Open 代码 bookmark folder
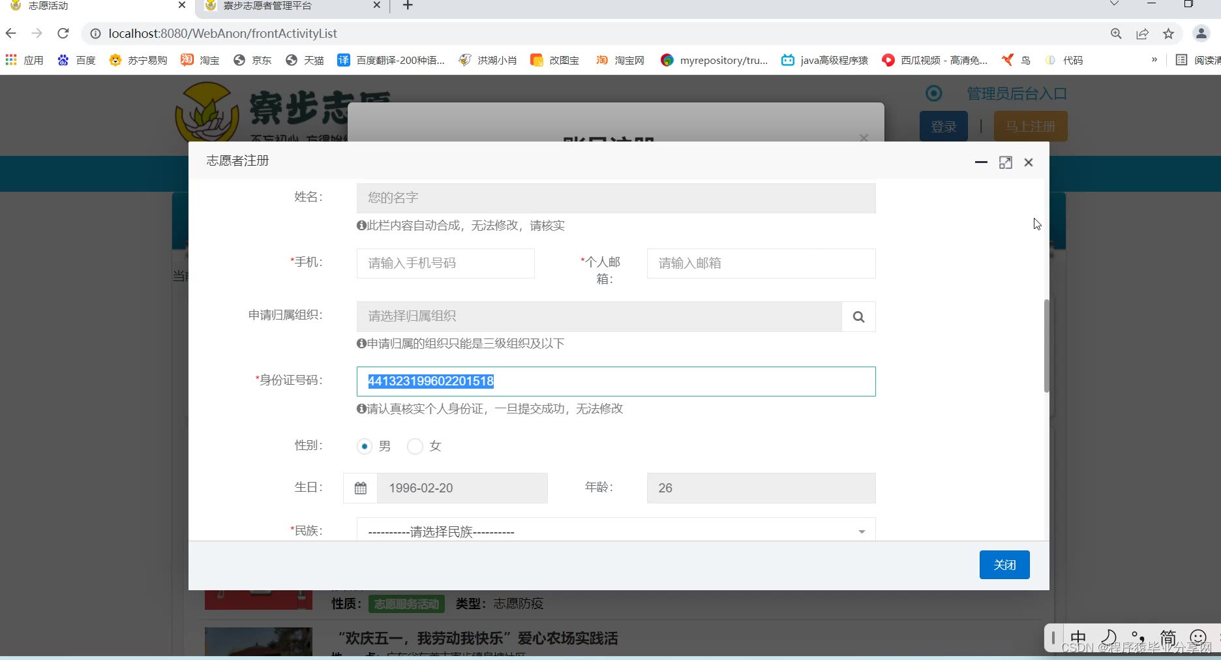The height and width of the screenshot is (660, 1221). (1064, 60)
